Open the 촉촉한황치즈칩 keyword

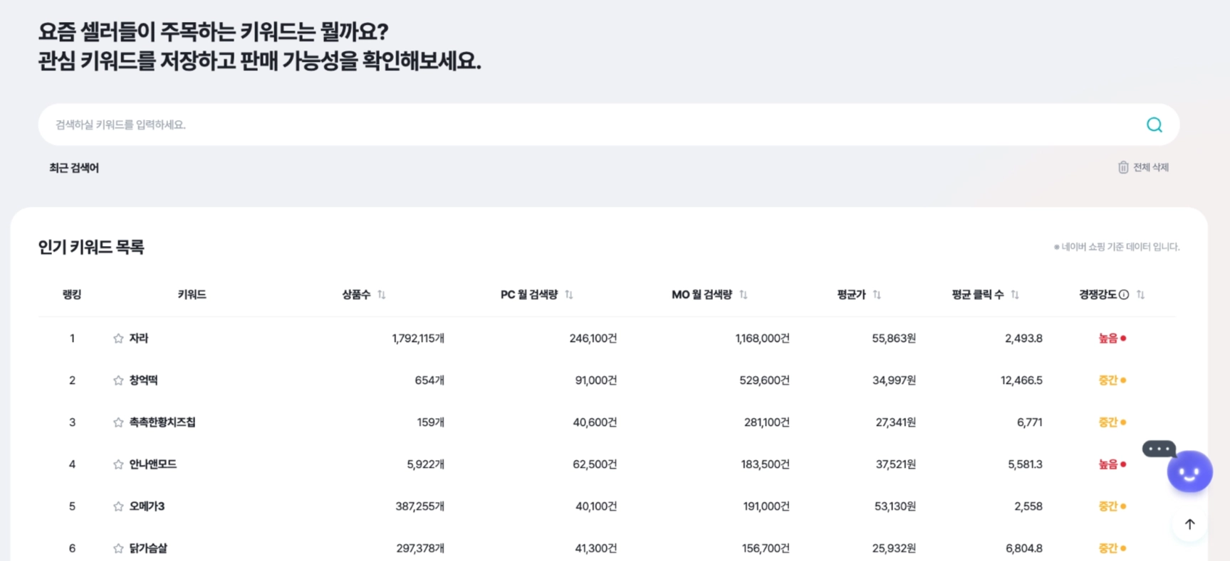pyautogui.click(x=162, y=422)
